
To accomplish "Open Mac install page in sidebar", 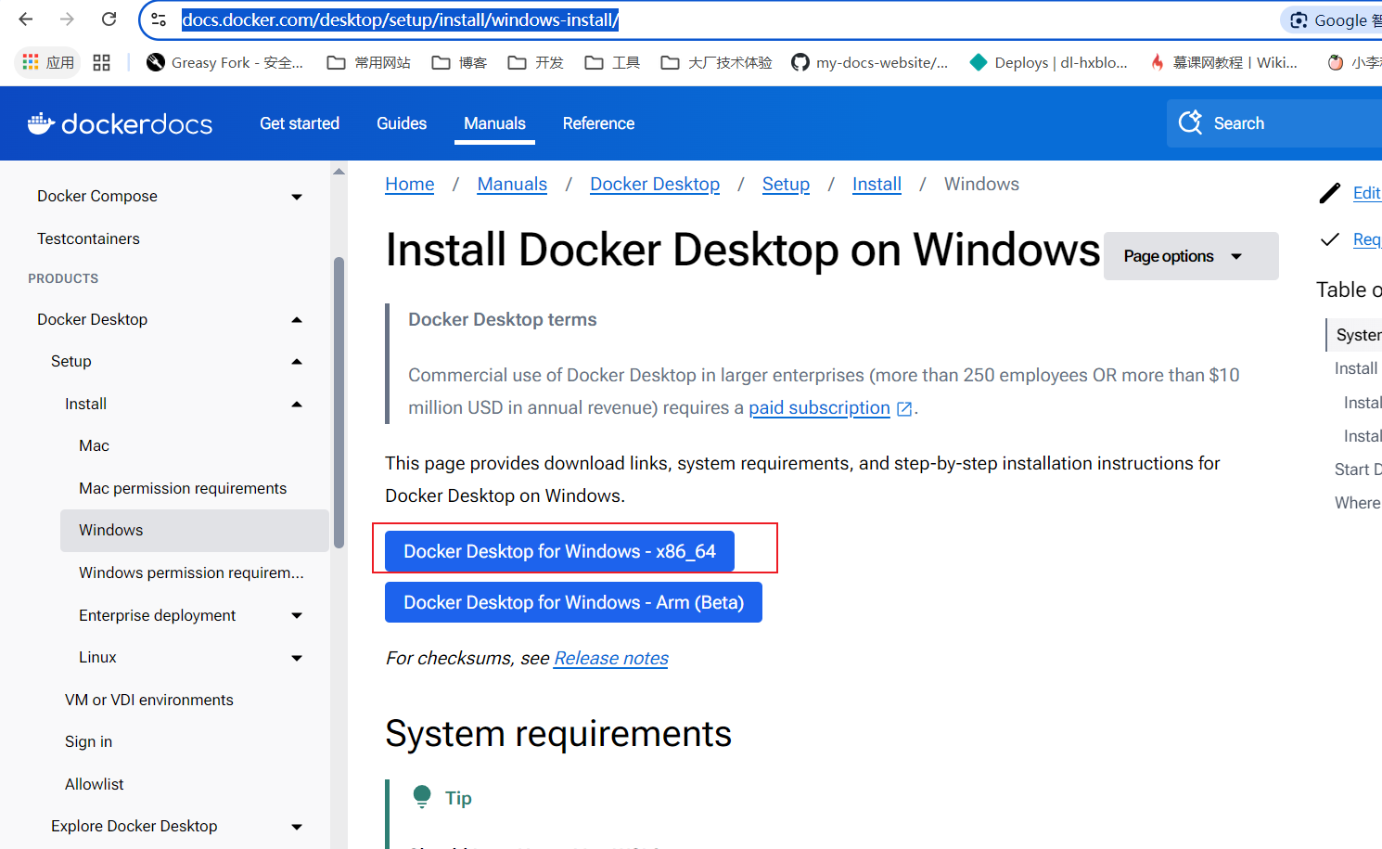I will (x=94, y=445).
